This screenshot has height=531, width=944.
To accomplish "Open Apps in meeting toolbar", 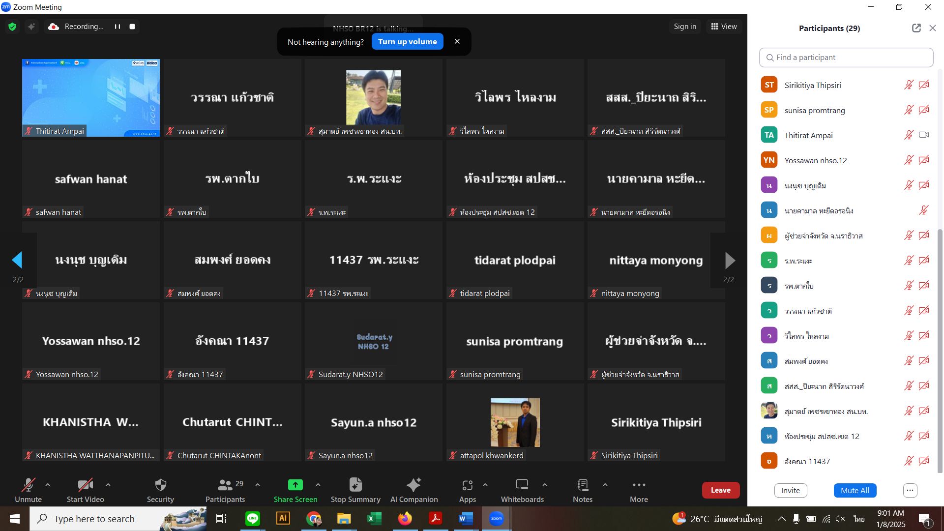I will click(468, 490).
